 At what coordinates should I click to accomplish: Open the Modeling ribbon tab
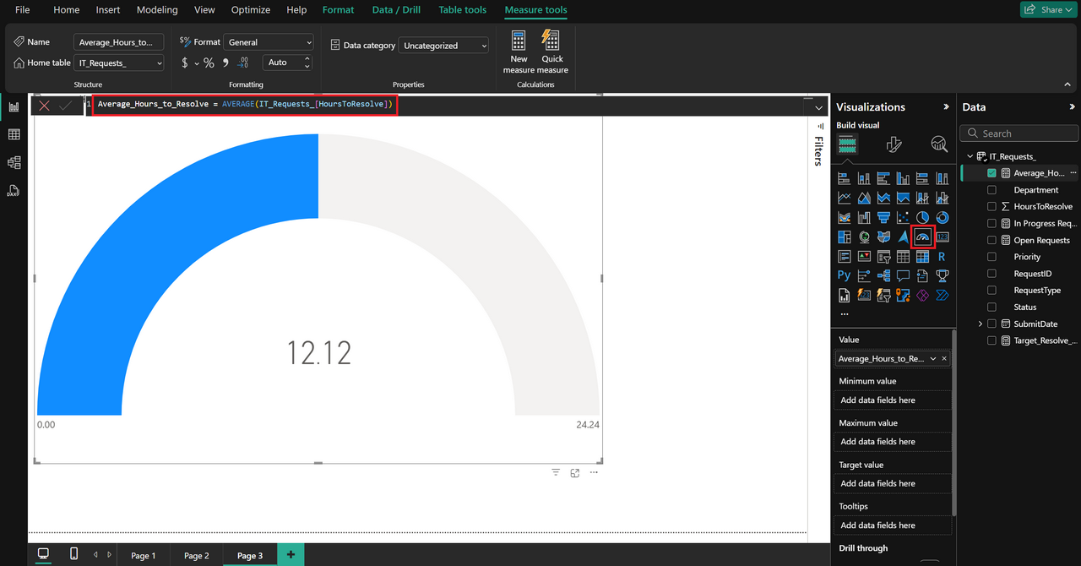tap(157, 10)
